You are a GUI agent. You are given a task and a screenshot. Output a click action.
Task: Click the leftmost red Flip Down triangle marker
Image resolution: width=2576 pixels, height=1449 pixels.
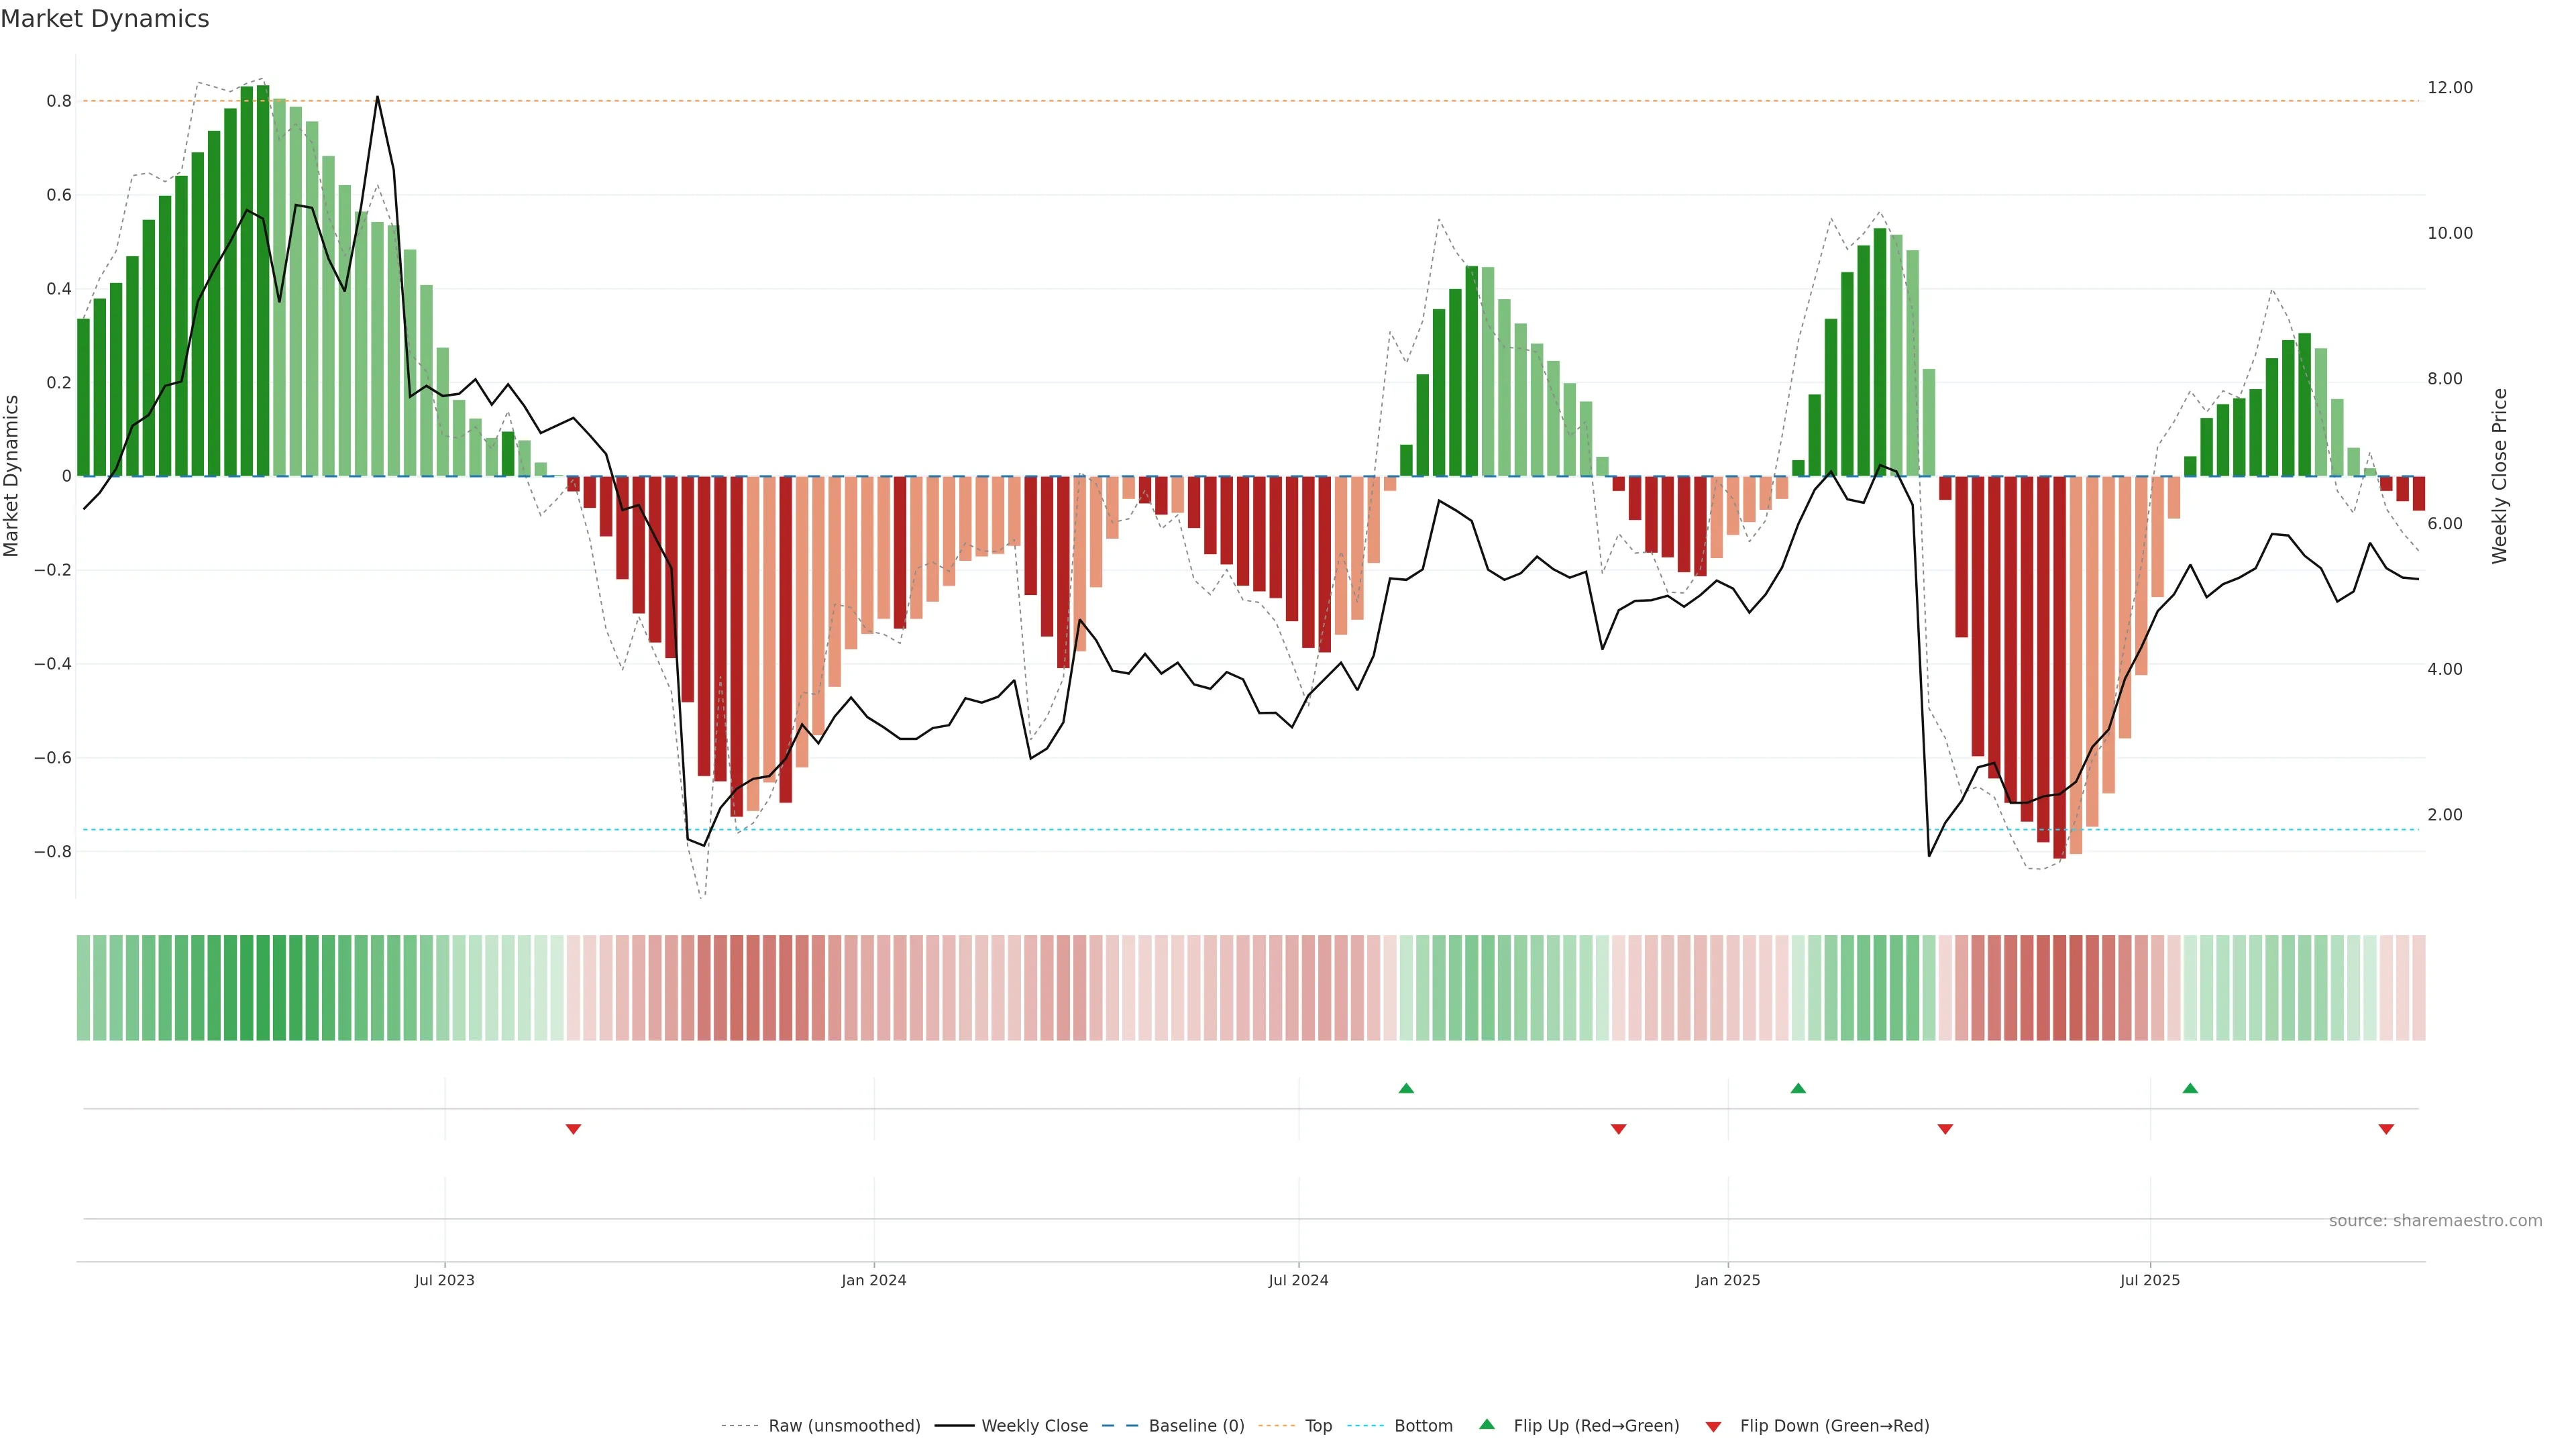pos(573,1129)
